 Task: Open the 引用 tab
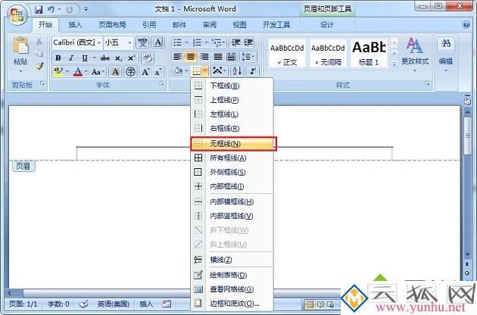[149, 25]
